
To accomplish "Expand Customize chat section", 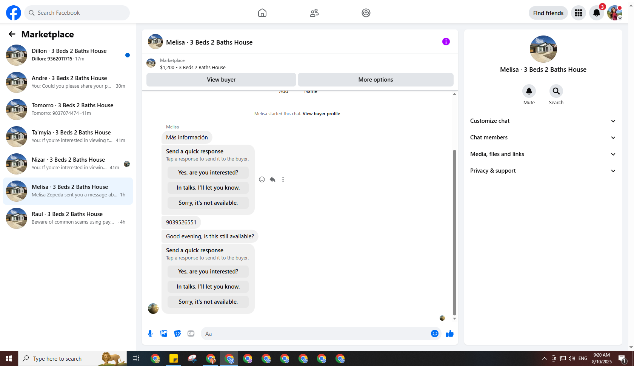I will pyautogui.click(x=543, y=121).
